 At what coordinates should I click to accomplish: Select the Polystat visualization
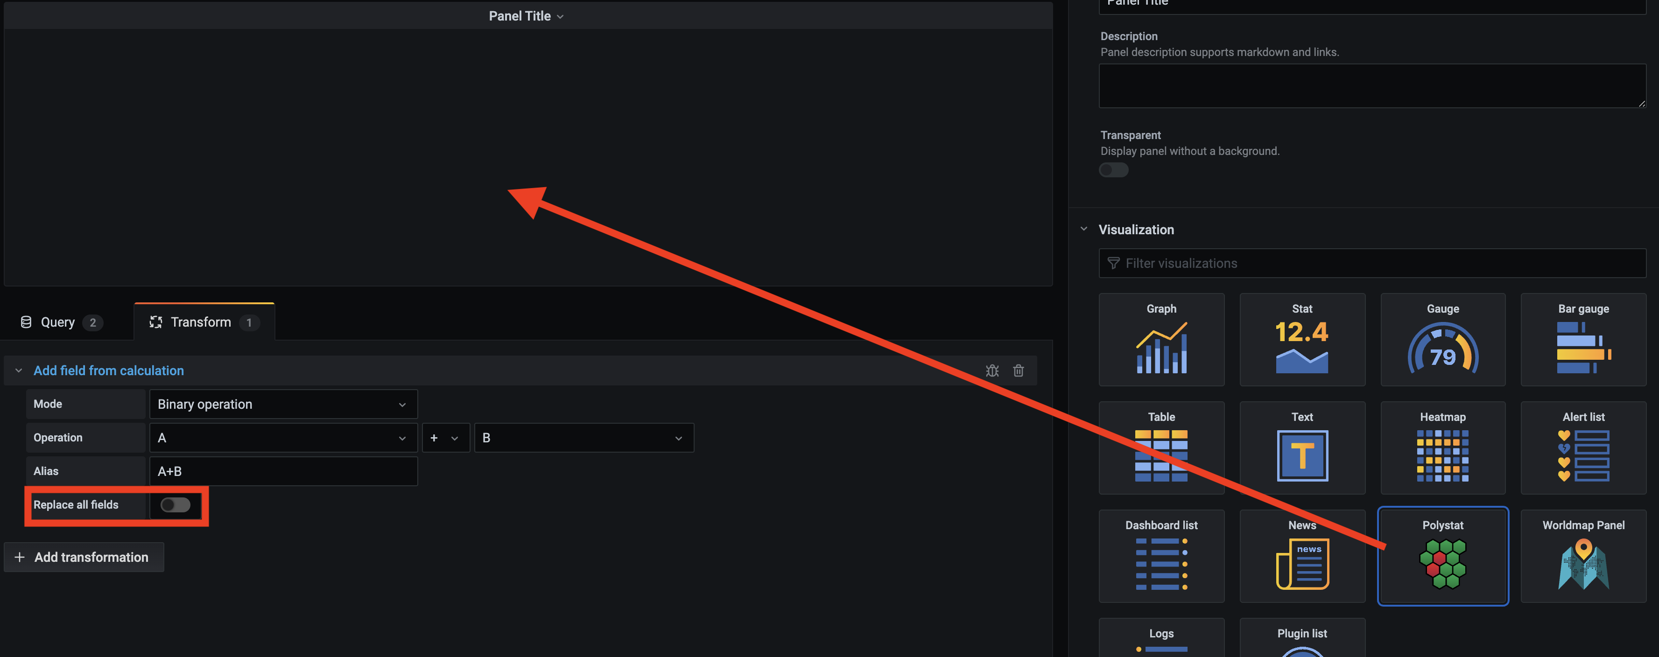click(x=1442, y=555)
